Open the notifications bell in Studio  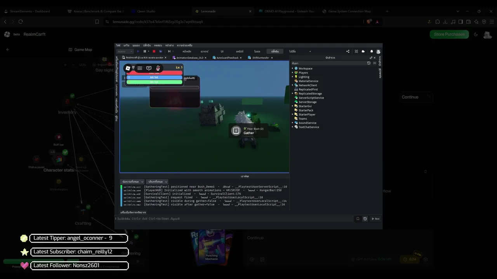point(372,51)
